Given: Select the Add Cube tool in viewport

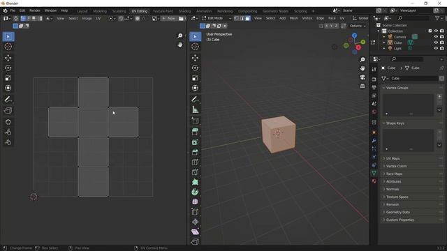Looking at the screenshot, I should [x=195, y=121].
